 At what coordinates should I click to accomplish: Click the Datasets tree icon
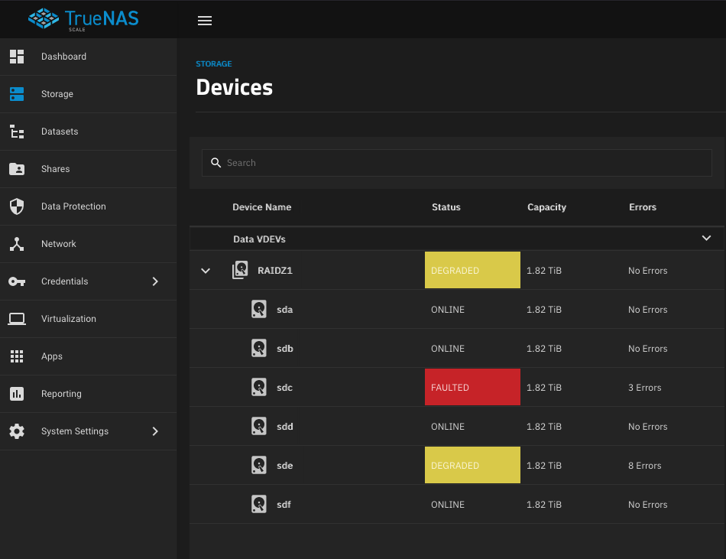tap(17, 132)
